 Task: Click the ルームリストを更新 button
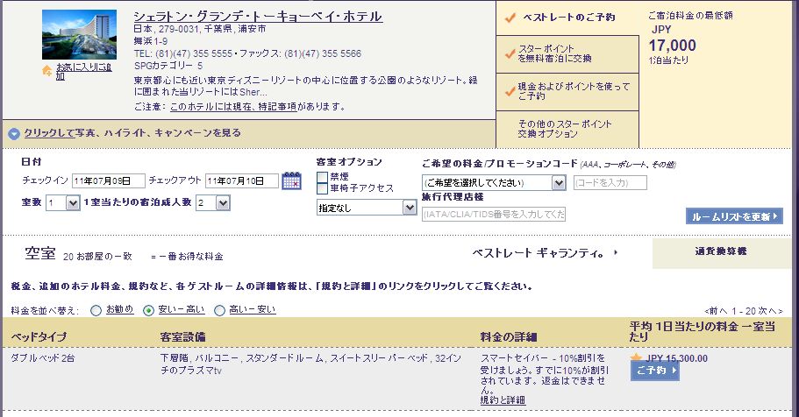[x=734, y=216]
